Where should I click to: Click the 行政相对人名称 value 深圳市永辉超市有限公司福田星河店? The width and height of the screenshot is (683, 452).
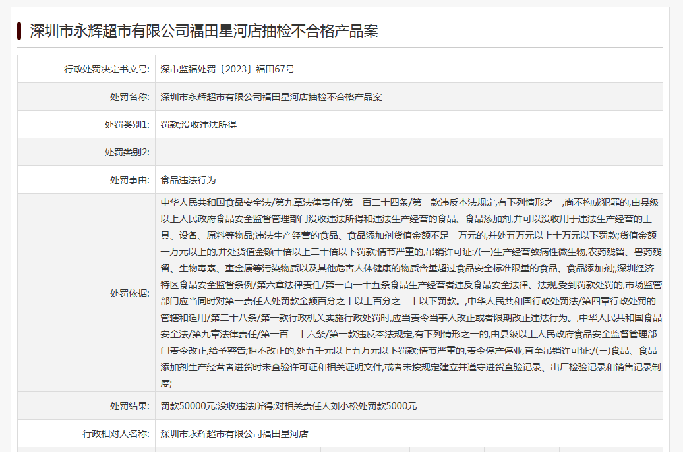(234, 434)
